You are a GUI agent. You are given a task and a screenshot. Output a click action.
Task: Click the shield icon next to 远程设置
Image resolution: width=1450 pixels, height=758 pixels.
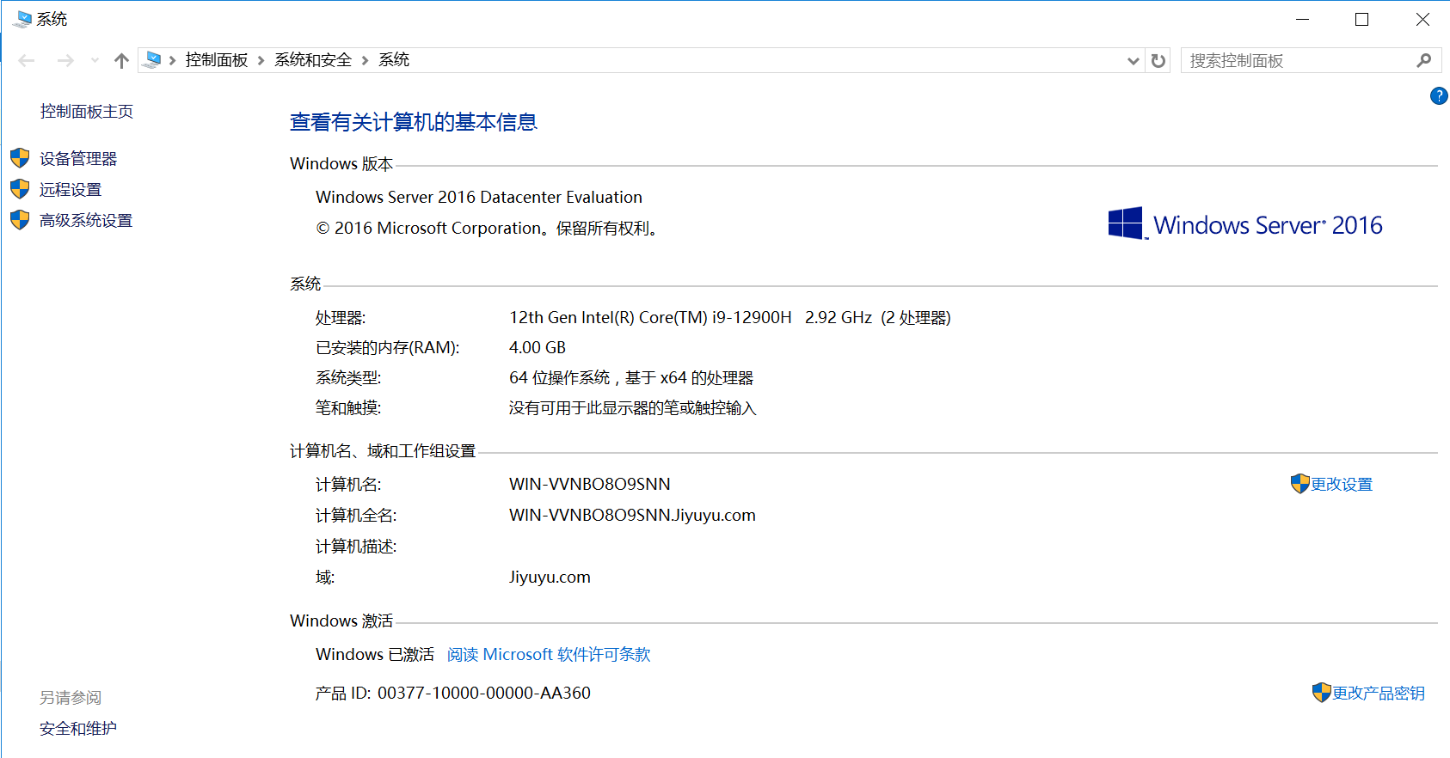coord(20,189)
